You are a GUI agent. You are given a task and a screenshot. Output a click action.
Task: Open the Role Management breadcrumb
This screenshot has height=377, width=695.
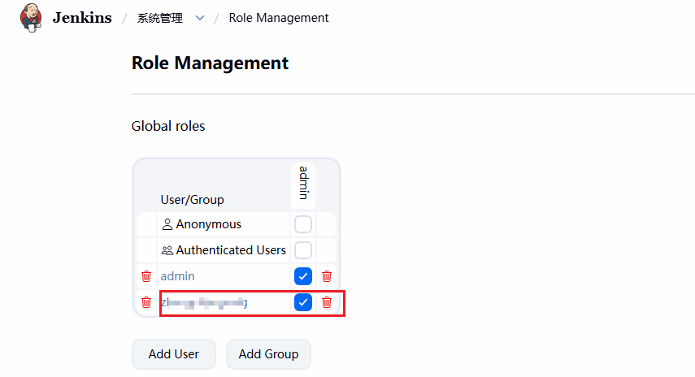[x=278, y=18]
